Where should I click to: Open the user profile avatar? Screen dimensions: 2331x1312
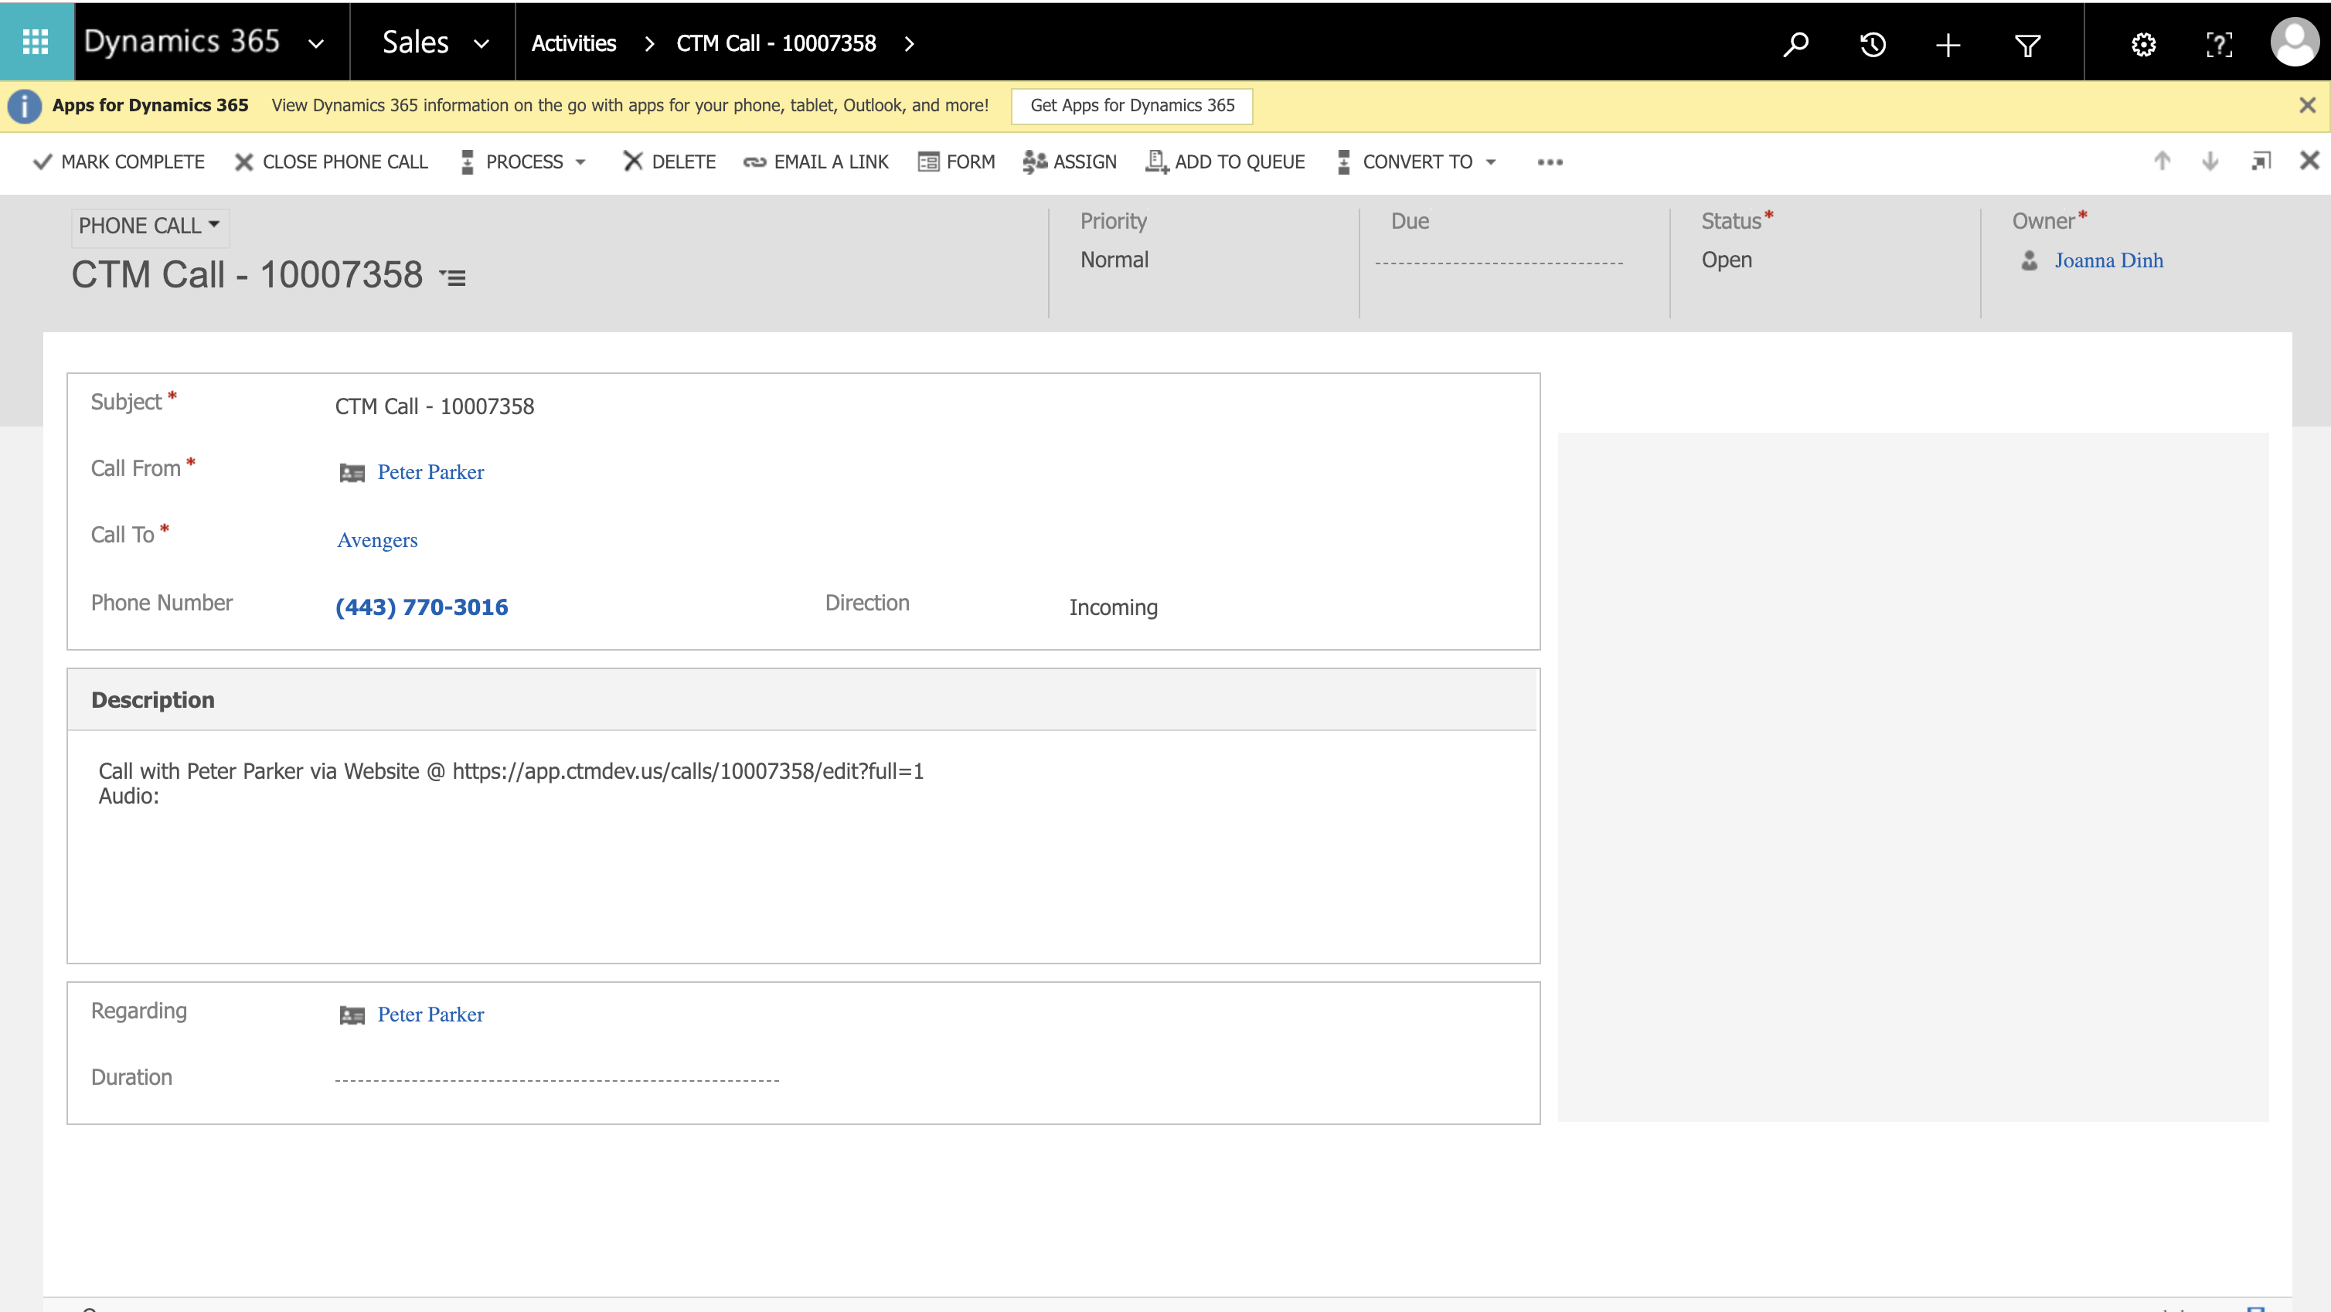pyautogui.click(x=2294, y=42)
